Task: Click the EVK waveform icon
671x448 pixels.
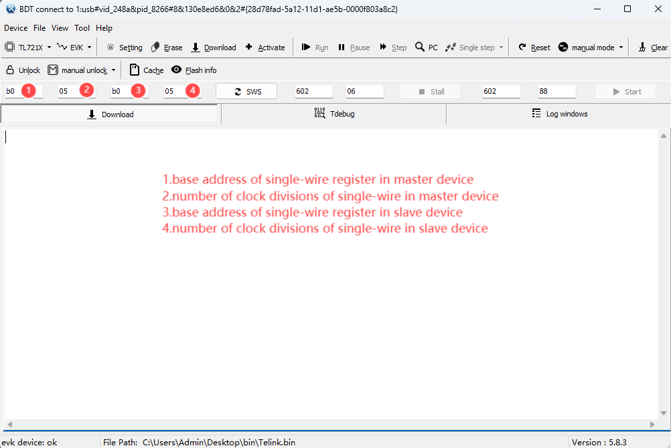Action: (x=62, y=47)
